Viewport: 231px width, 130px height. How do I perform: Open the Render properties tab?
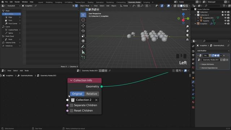tap(193, 51)
